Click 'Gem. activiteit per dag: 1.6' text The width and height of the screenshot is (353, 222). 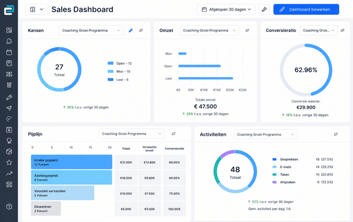[x=269, y=209]
